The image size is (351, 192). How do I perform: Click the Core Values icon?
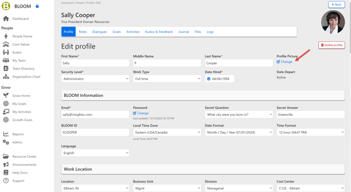pos(6,44)
